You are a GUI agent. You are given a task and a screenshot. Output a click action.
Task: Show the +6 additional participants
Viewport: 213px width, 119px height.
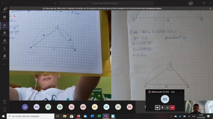(25, 107)
